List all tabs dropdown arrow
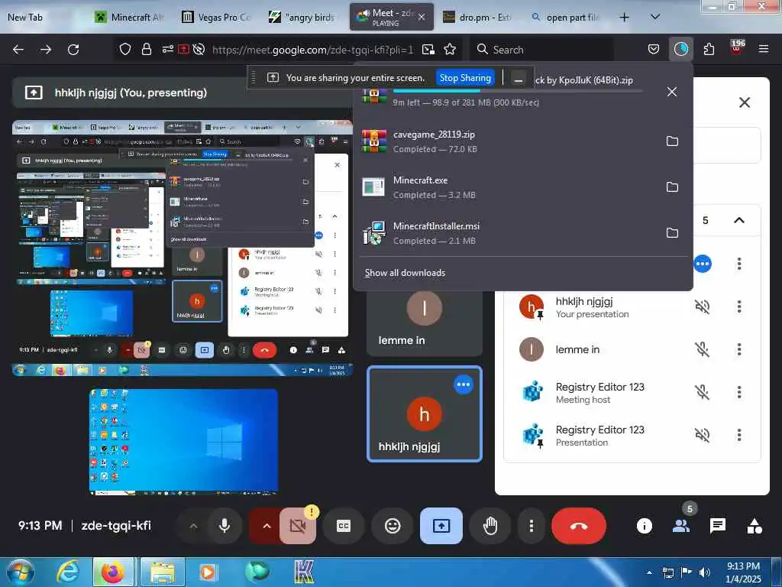 click(655, 17)
